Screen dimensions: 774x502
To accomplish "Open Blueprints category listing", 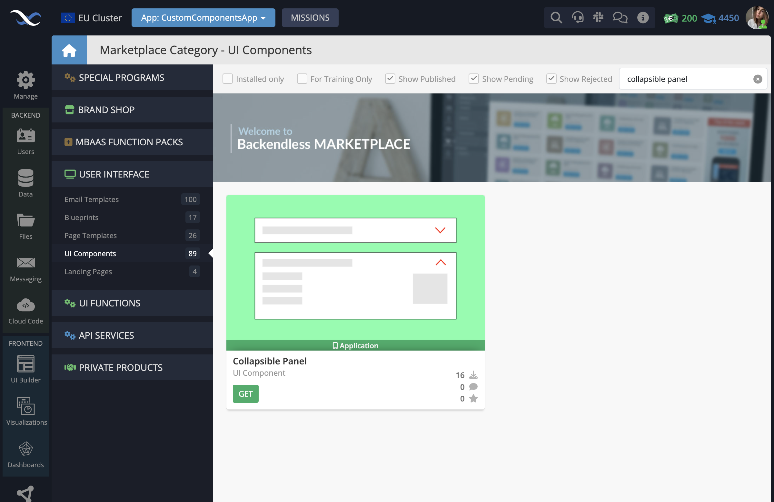I will click(81, 217).
